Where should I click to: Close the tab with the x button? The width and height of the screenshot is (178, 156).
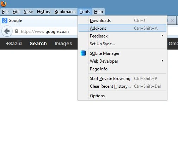coord(172,21)
